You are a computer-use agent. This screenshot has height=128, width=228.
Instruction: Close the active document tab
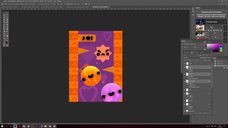pyautogui.click(x=109, y=7)
